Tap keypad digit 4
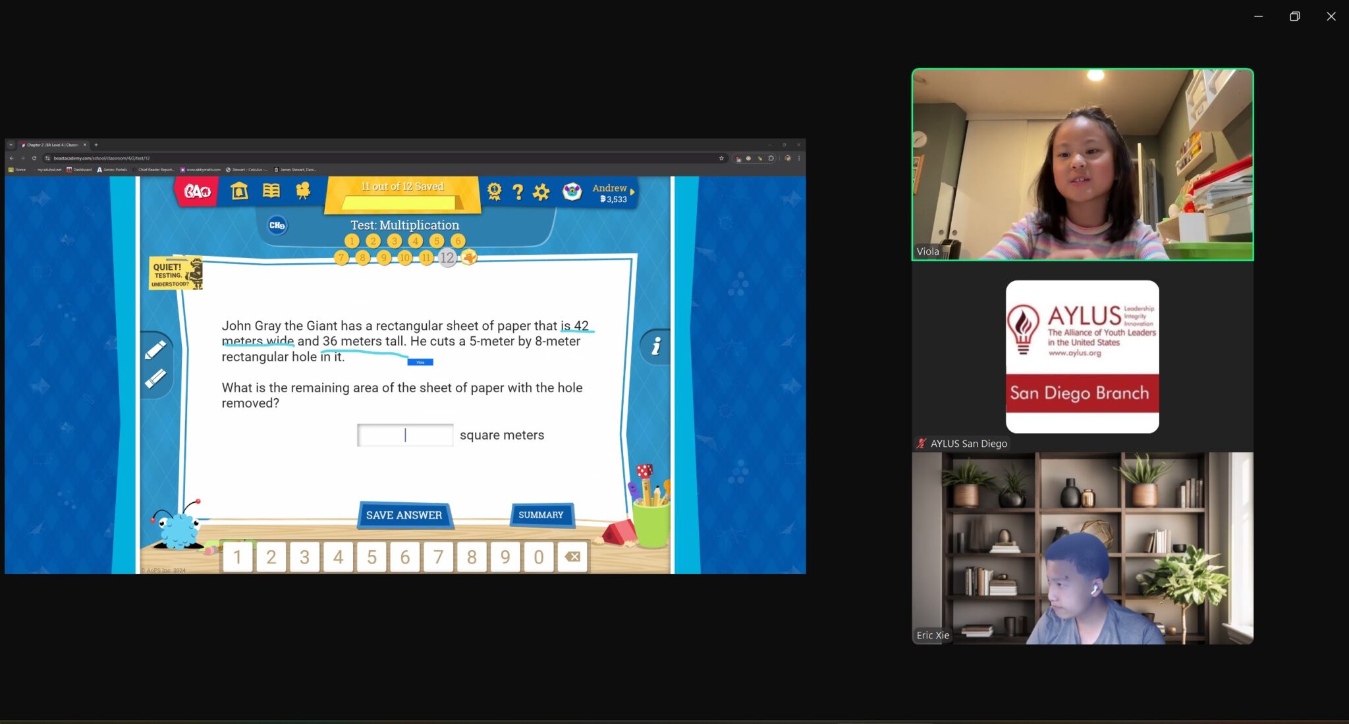The width and height of the screenshot is (1349, 724). (338, 557)
